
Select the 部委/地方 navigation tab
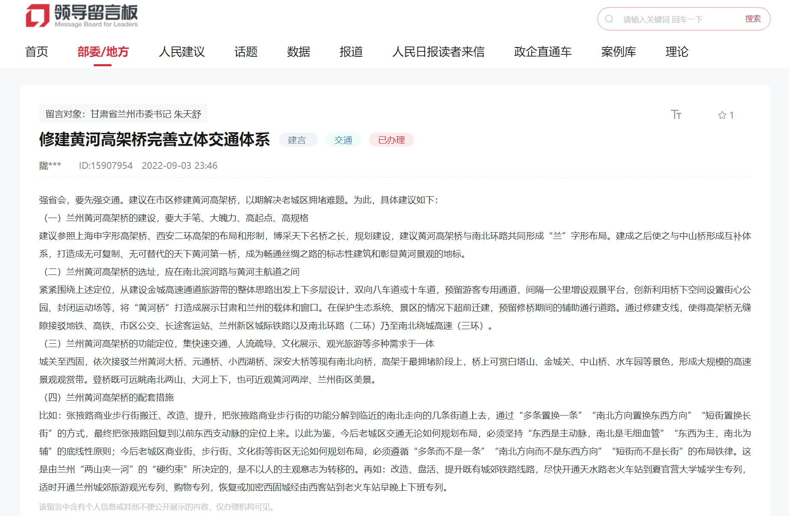[x=103, y=52]
